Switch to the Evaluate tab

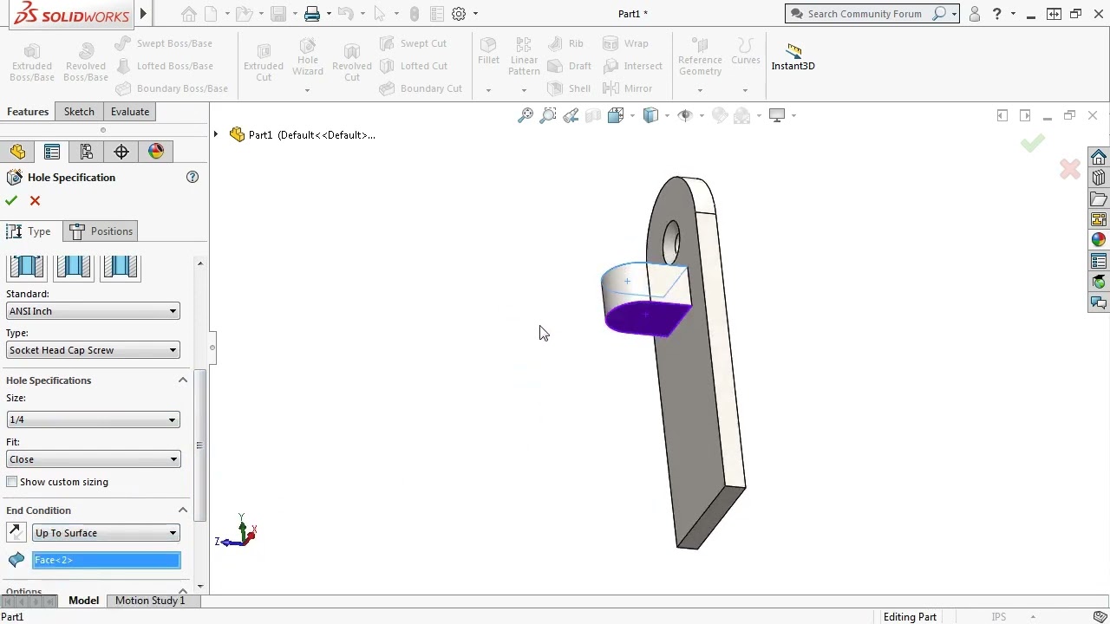130,112
